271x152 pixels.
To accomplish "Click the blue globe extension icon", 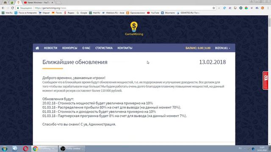I will [x=224, y=8].
